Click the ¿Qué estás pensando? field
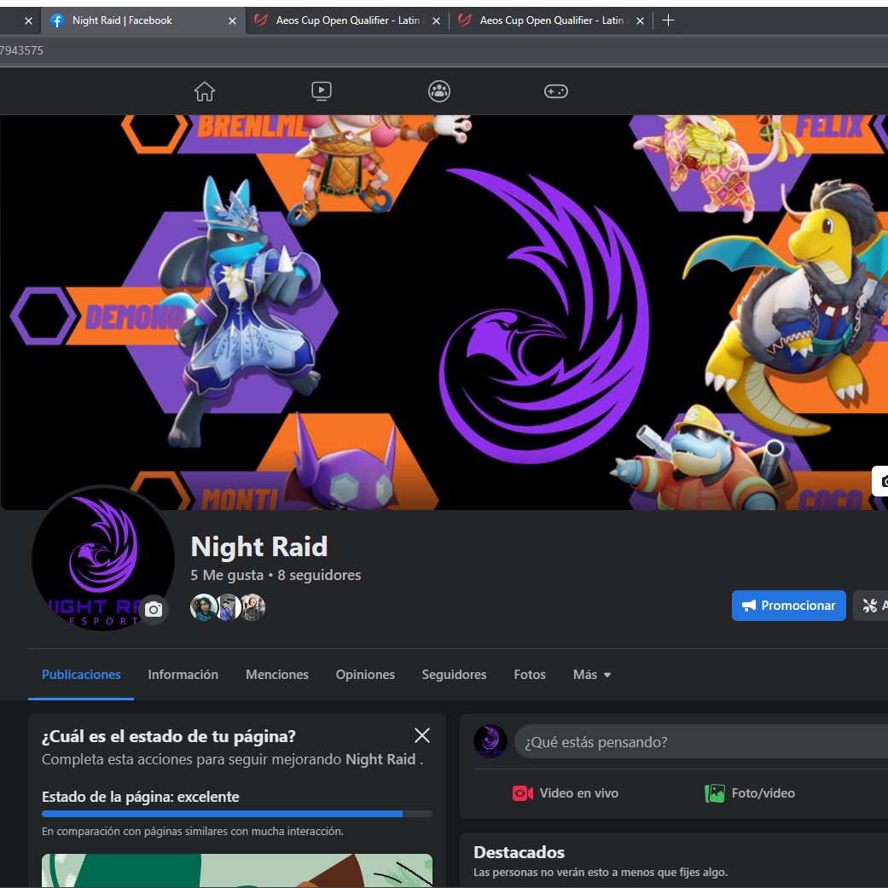The width and height of the screenshot is (888, 888). (700, 742)
